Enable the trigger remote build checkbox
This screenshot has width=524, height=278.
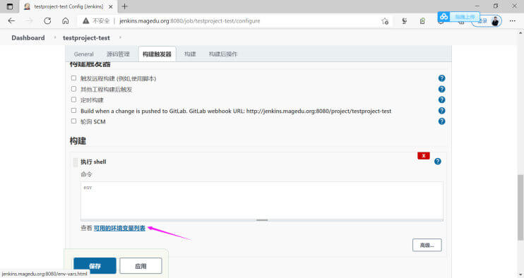pos(73,78)
